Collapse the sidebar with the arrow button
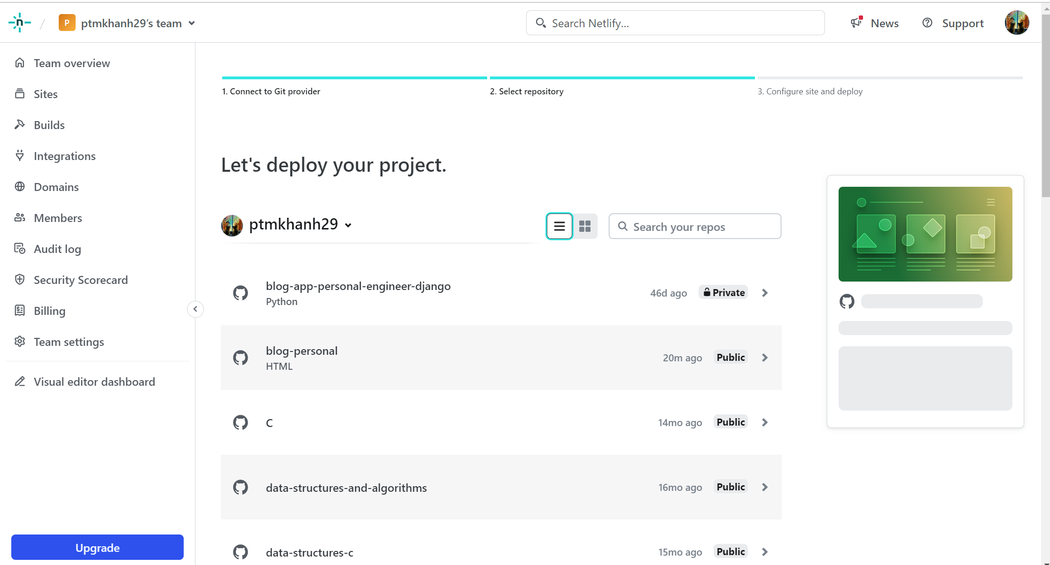This screenshot has height=565, width=1050. 195,309
